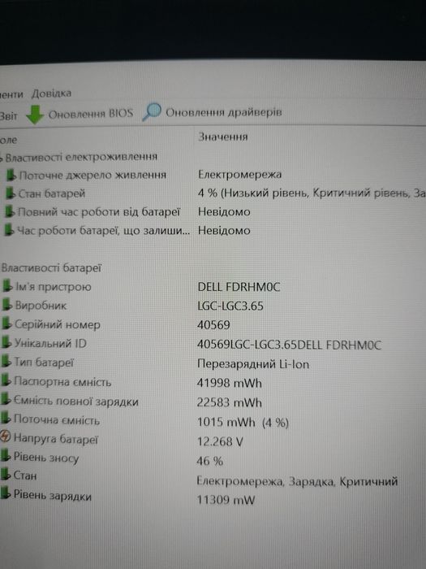Click the green BIOS update arrow icon
Screen dimensions: 426x569
[35, 115]
